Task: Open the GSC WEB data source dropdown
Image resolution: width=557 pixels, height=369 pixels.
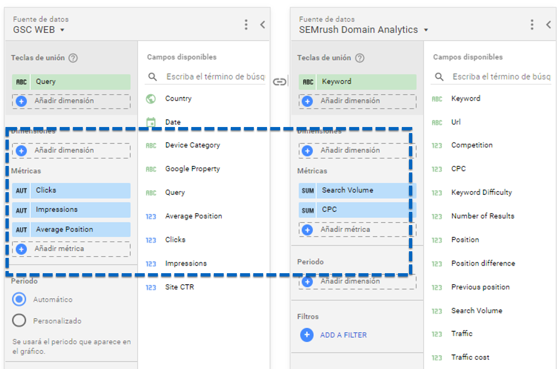Action: (62, 30)
